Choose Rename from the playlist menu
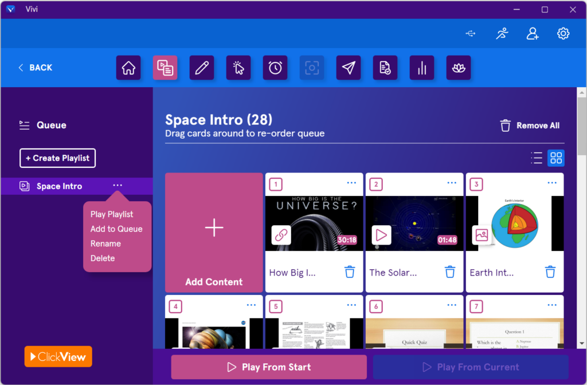 tap(106, 243)
